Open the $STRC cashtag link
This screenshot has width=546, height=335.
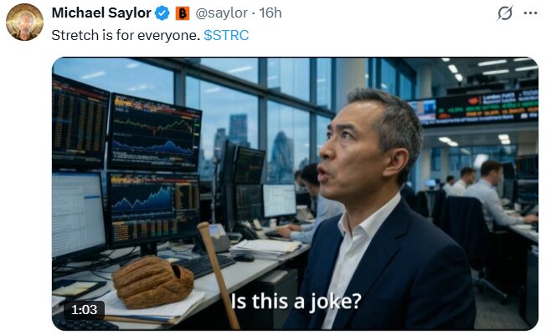[x=226, y=36]
